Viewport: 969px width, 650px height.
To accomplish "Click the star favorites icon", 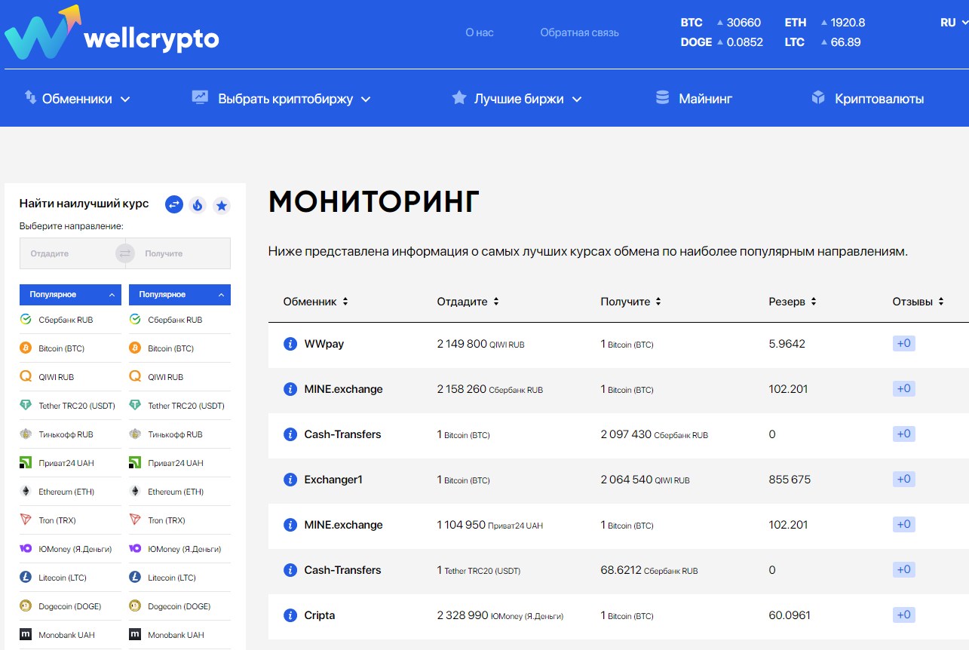I will click(221, 205).
